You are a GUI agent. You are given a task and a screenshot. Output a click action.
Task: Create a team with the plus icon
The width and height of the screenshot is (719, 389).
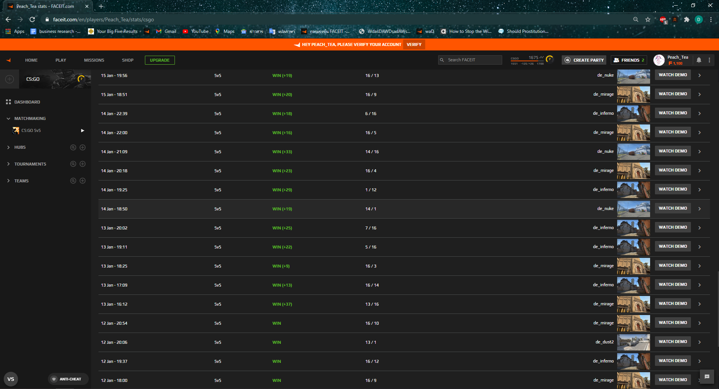click(83, 181)
